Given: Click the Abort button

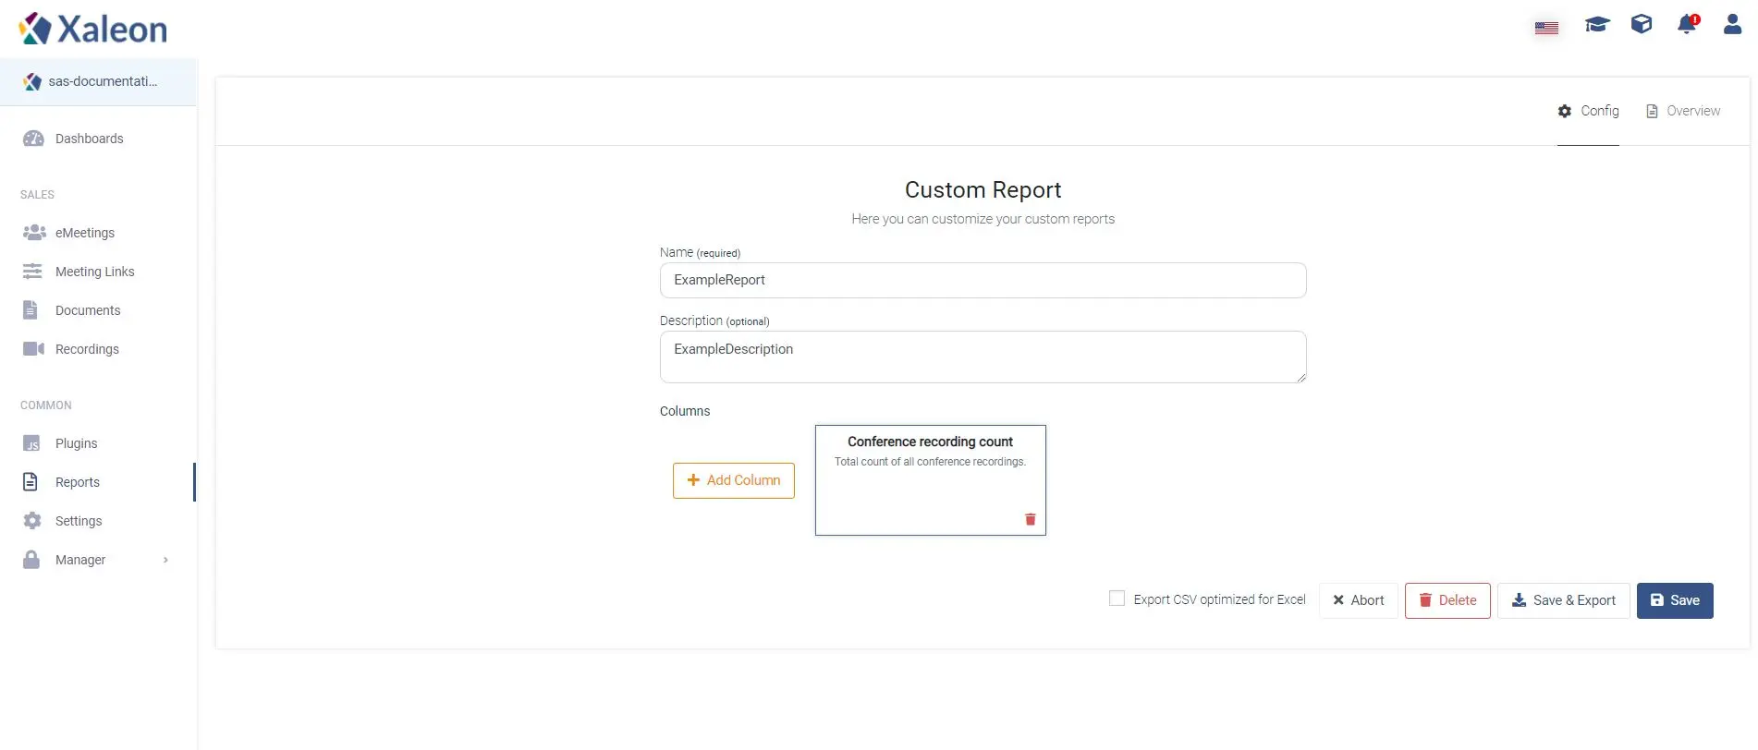Looking at the screenshot, I should tap(1358, 600).
